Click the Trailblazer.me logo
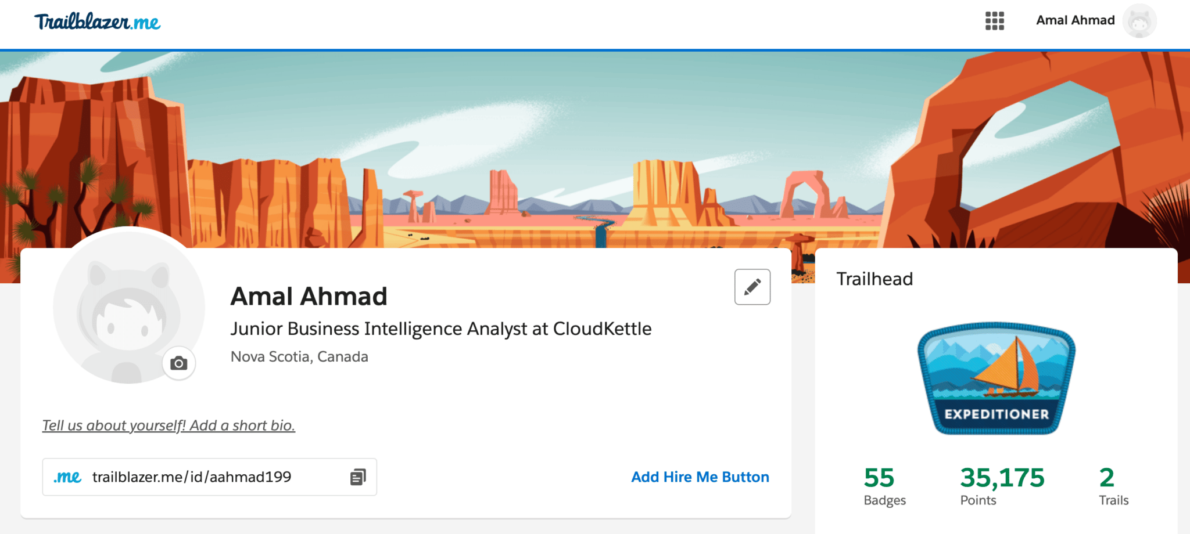1190x534 pixels. point(98,21)
